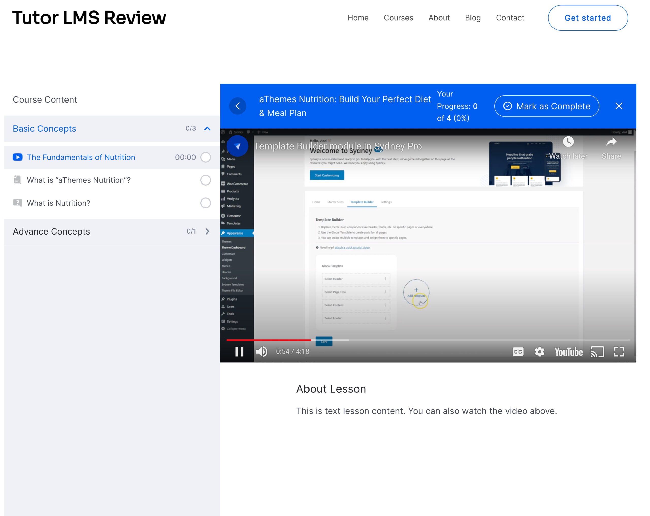Open Home nav menu item
650x516 pixels.
[358, 18]
